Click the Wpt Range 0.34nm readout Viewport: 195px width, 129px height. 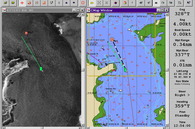point(182,43)
